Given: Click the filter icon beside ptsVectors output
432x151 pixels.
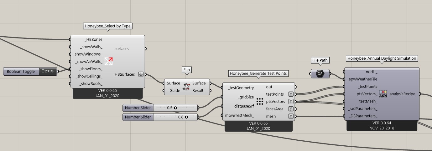Looking at the screenshot, I should [x=291, y=102].
